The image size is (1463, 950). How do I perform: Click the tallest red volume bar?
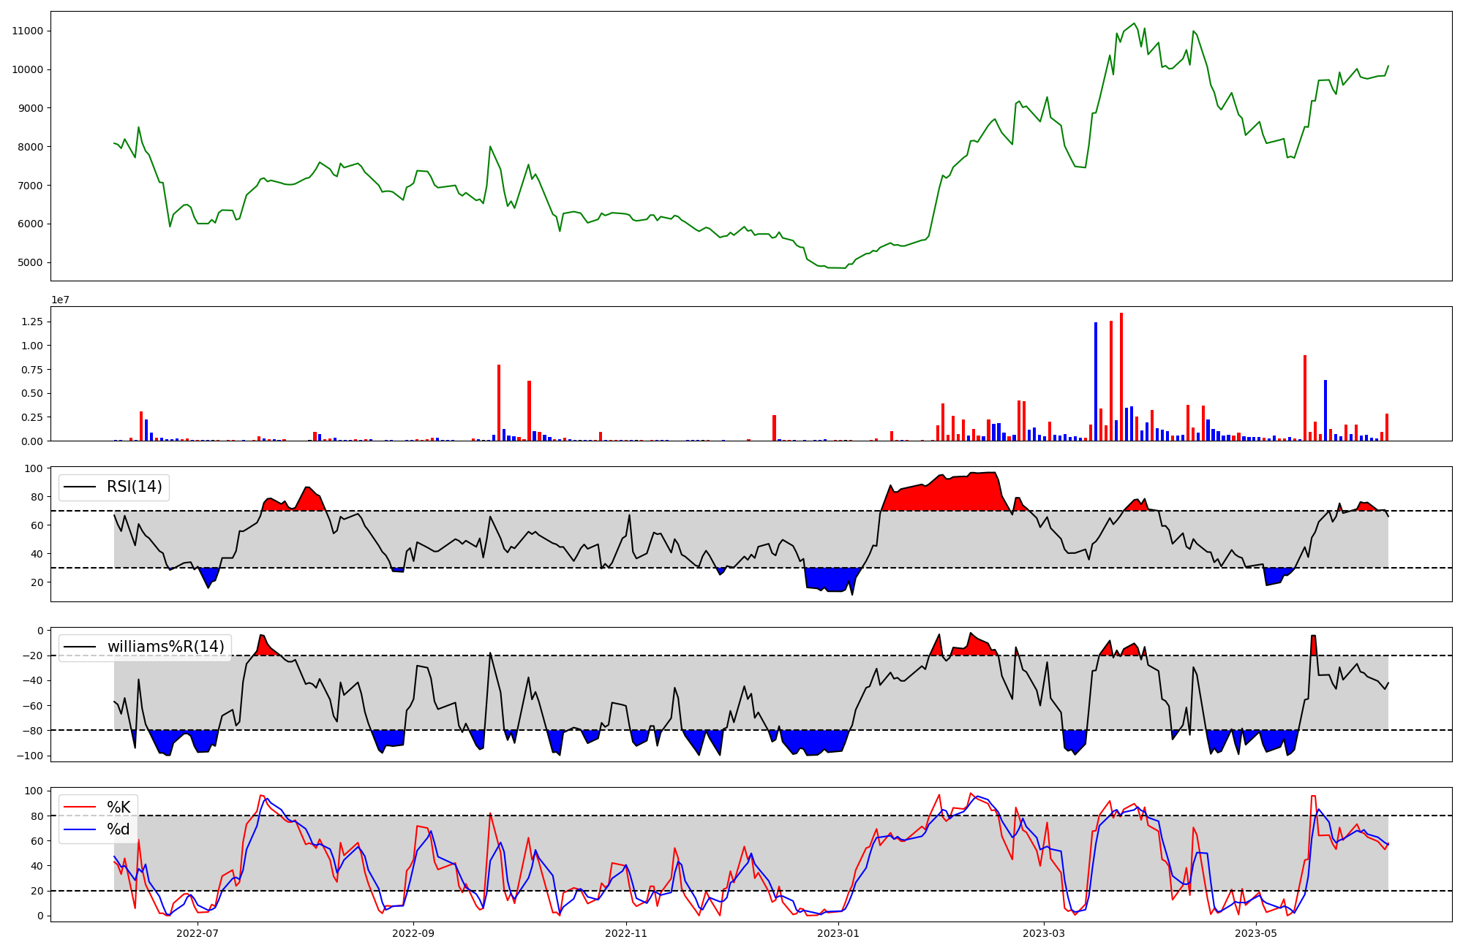click(1121, 377)
